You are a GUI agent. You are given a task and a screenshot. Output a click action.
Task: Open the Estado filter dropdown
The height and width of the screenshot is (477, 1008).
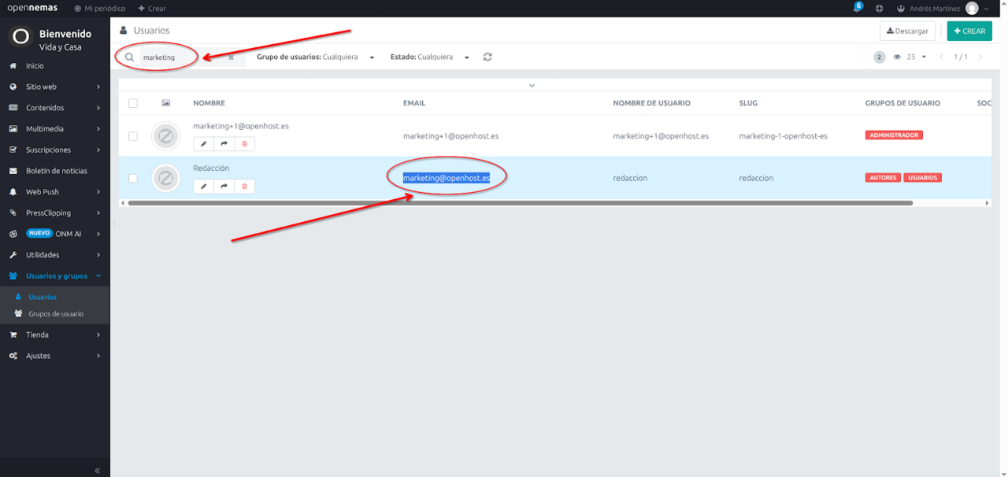point(430,57)
